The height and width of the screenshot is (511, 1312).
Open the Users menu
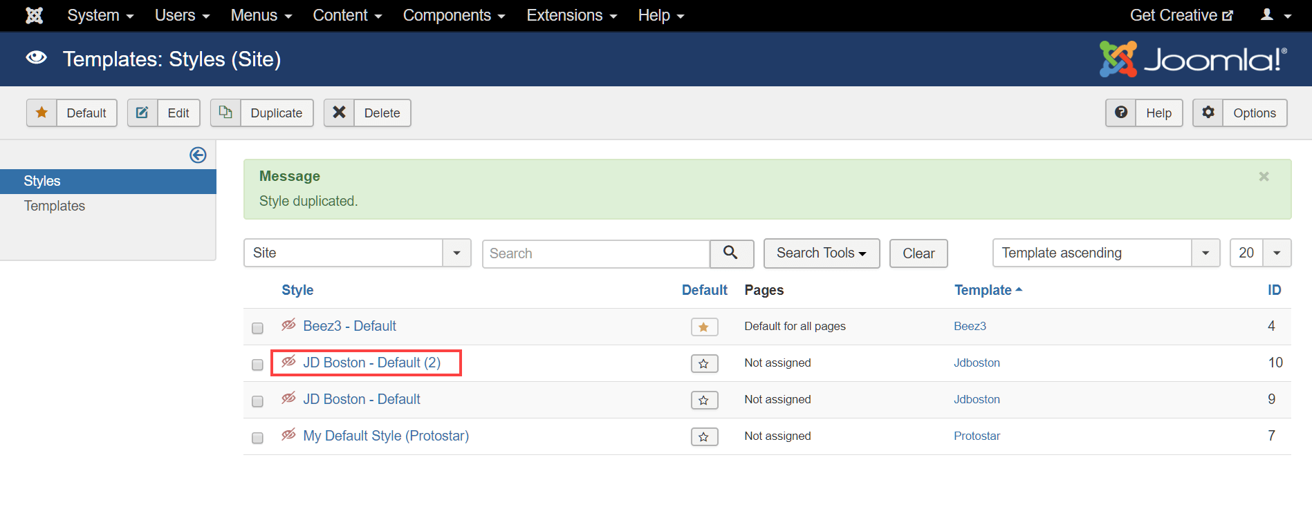point(182,15)
